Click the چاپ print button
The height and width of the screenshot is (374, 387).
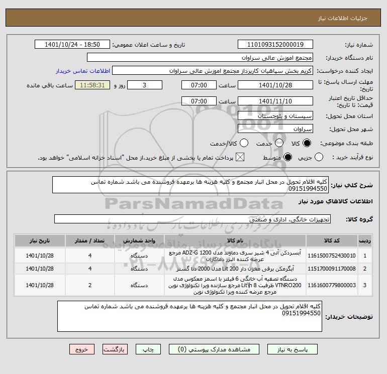tap(148, 349)
